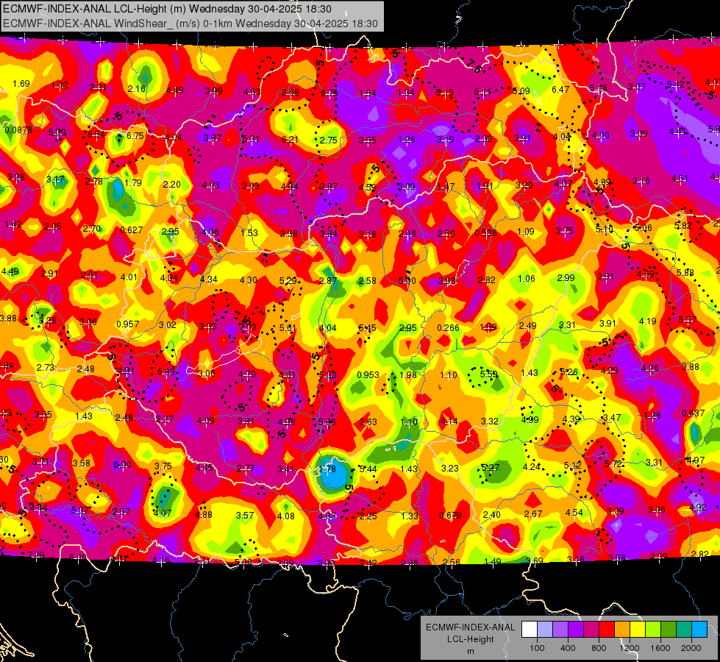The height and width of the screenshot is (662, 720).
Task: Click the 2.67 shear value
Action: (533, 513)
